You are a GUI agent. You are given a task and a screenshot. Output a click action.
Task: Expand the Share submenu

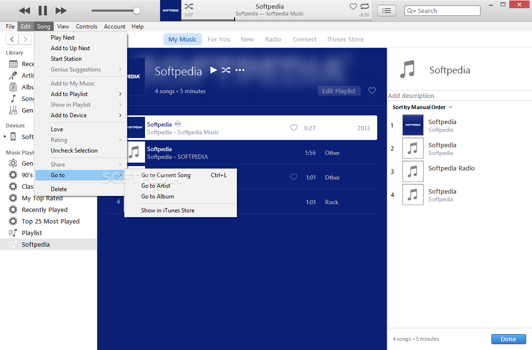pos(81,164)
